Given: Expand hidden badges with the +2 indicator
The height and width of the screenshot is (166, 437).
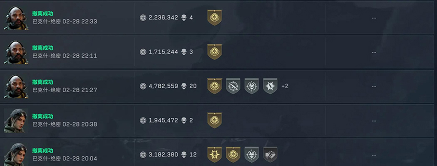Looking at the screenshot, I should pyautogui.click(x=285, y=86).
